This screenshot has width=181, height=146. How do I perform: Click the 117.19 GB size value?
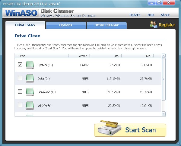tap(113, 79)
